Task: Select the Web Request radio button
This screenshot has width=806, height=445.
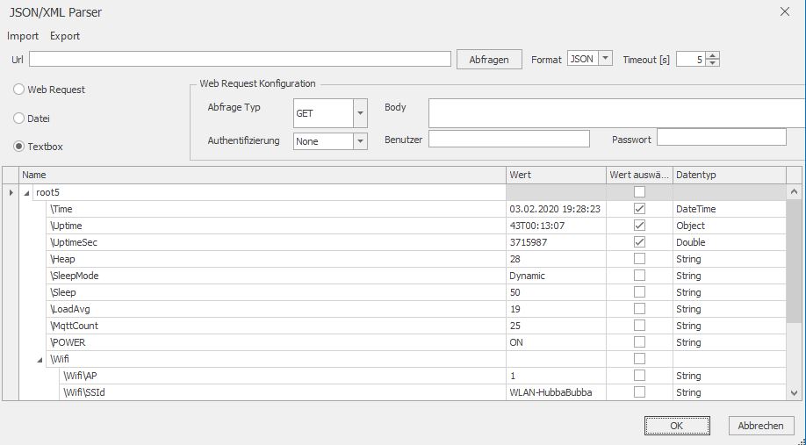Action: pos(19,90)
